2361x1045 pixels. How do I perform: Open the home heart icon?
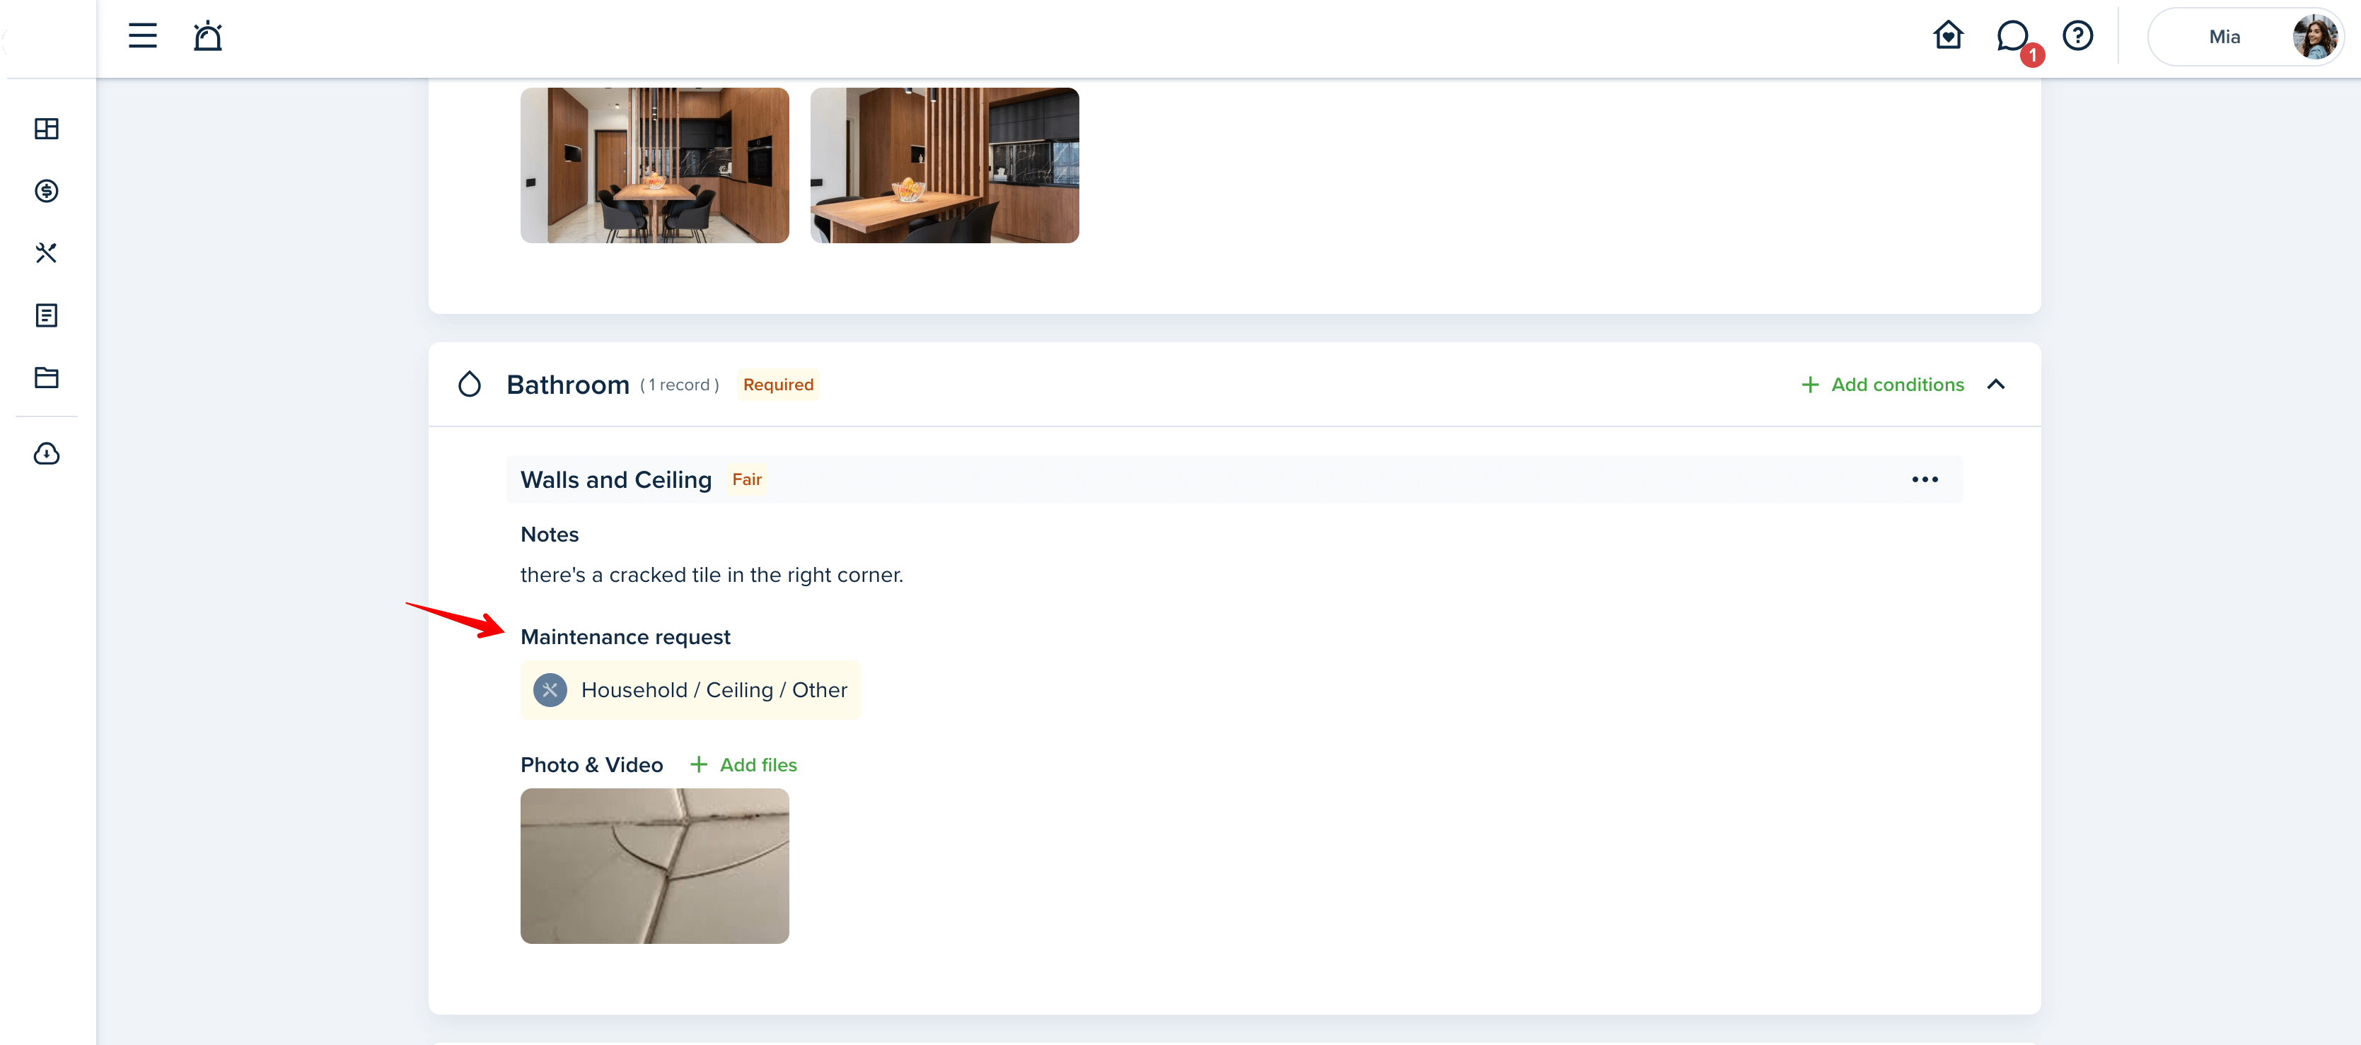tap(1948, 36)
